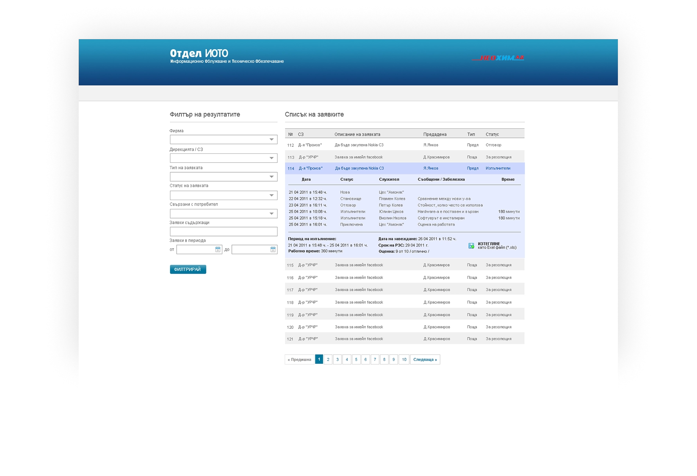Click the Неохим logo in header
The height and width of the screenshot is (476, 697).
tap(498, 58)
